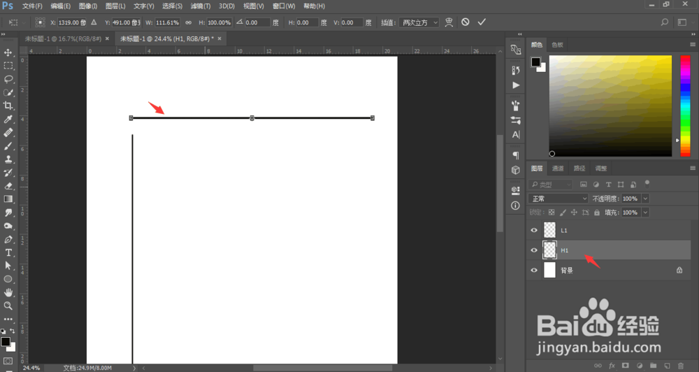
Task: Open the 3D panel cube icon
Action: 516,170
